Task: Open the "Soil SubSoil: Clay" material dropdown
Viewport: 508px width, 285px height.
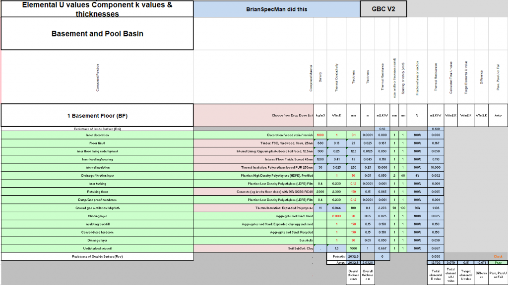Action: pyautogui.click(x=254, y=248)
